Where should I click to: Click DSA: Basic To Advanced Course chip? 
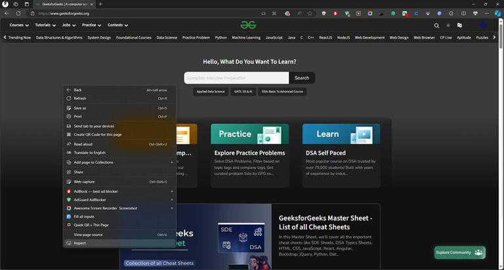coord(282,92)
